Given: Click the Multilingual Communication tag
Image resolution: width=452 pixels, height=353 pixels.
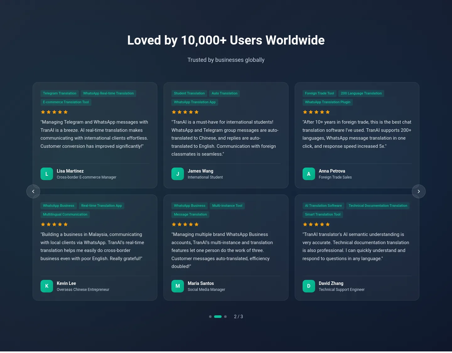Looking at the screenshot, I should [x=65, y=215].
